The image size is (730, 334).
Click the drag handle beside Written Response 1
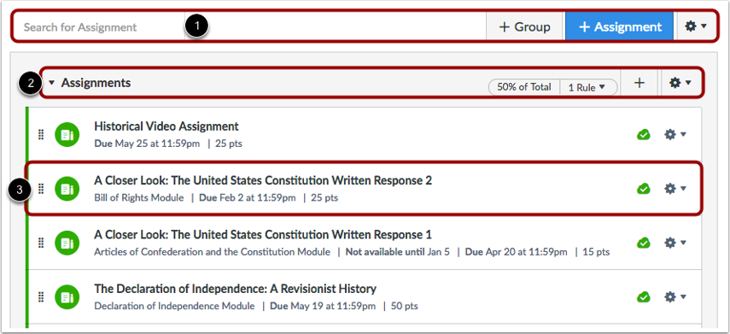(40, 243)
